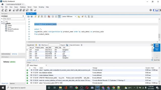Screen dimensions: 161x90
Task: Open the home screen tab icon
Action: pos(3,4)
